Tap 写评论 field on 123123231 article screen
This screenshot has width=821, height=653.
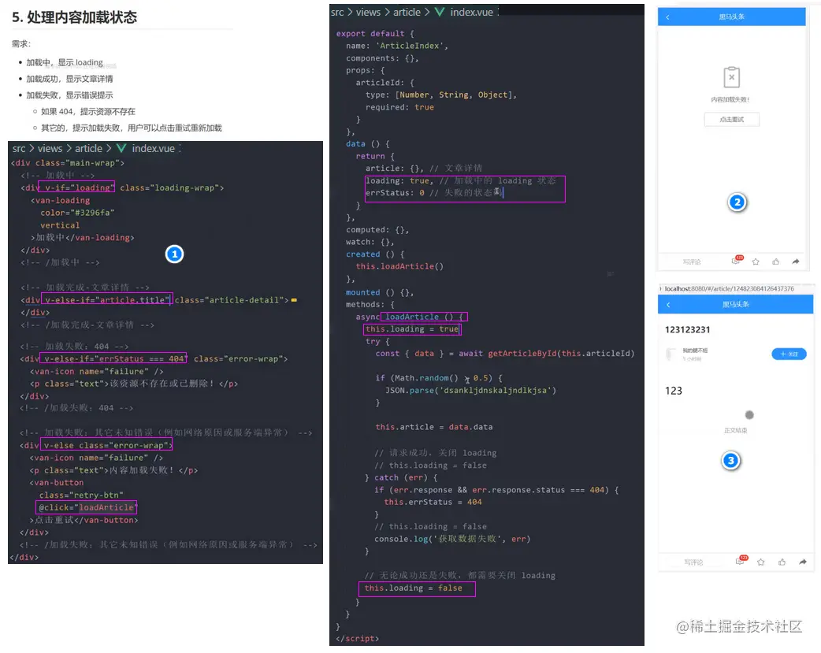click(693, 562)
